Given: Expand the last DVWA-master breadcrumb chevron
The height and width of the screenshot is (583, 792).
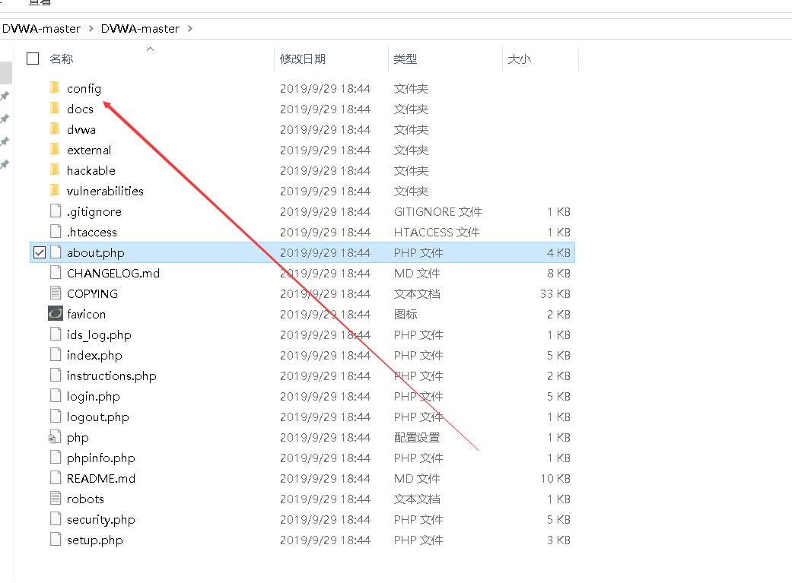Looking at the screenshot, I should 190,29.
